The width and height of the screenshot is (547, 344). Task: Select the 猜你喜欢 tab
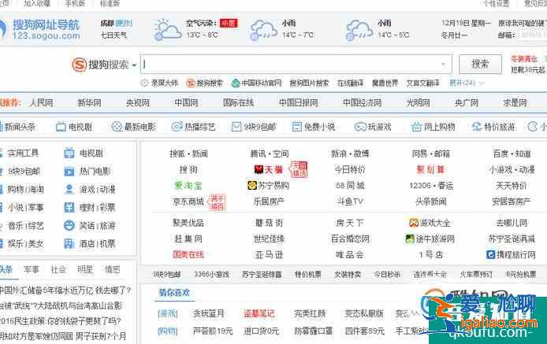click(x=174, y=292)
